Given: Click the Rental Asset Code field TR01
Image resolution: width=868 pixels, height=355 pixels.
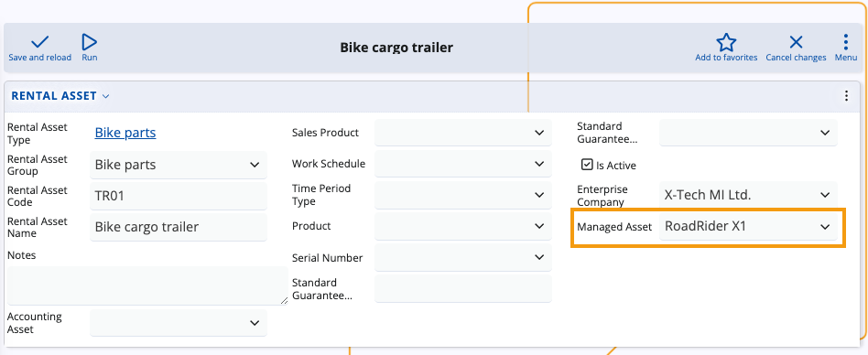Looking at the screenshot, I should point(179,196).
